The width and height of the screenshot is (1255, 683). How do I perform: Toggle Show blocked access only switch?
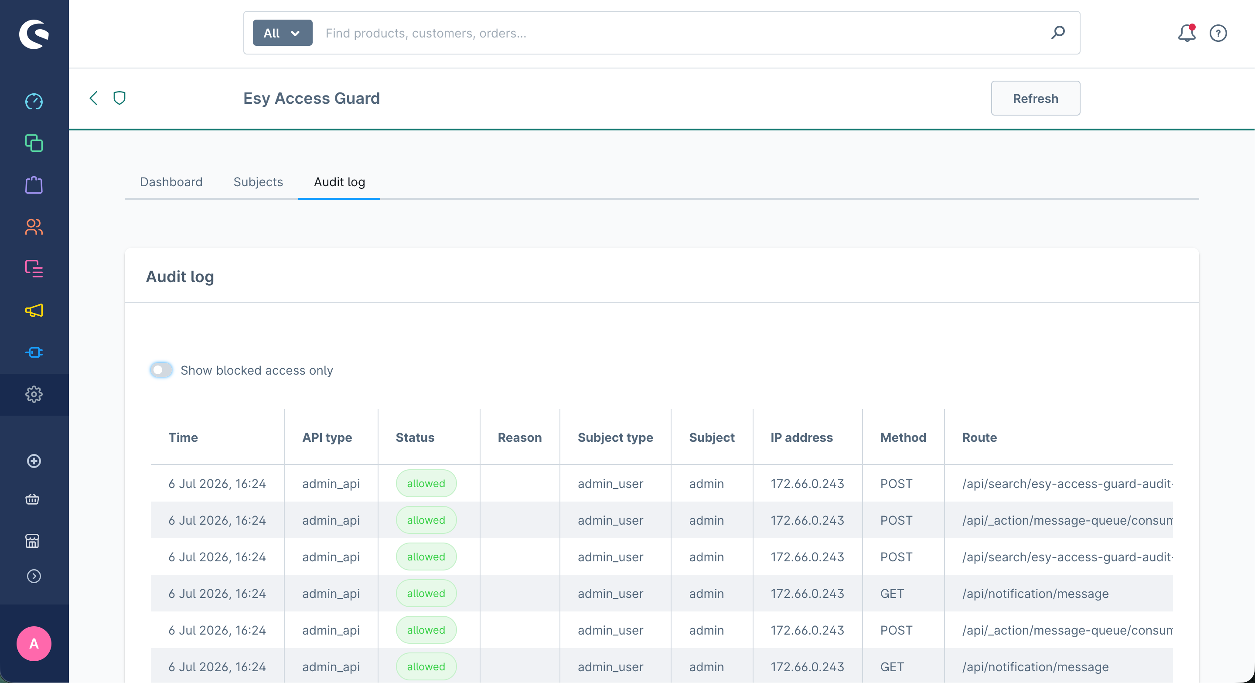click(161, 370)
